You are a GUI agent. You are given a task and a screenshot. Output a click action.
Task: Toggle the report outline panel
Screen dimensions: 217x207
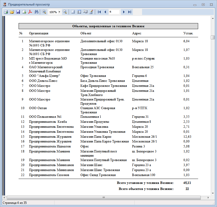[x=73, y=12]
